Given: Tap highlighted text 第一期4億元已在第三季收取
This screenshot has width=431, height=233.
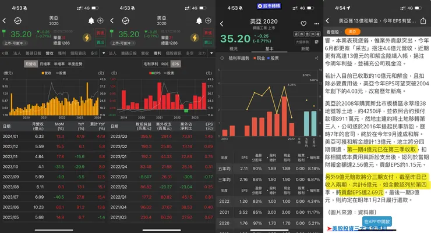Looking at the screenshot, I should pos(381,149).
